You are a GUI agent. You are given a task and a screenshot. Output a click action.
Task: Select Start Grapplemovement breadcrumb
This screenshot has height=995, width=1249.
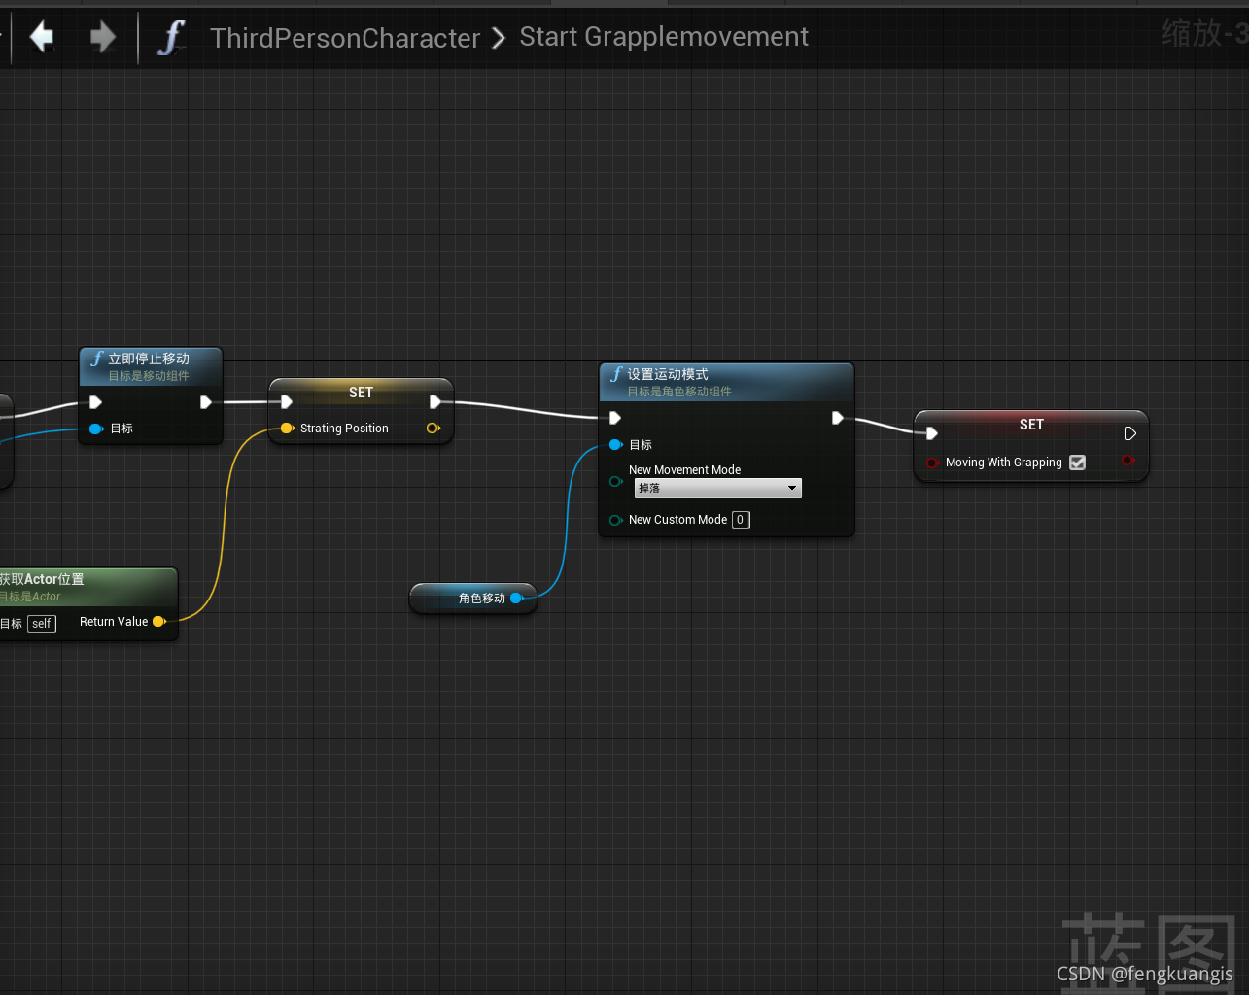pyautogui.click(x=664, y=37)
